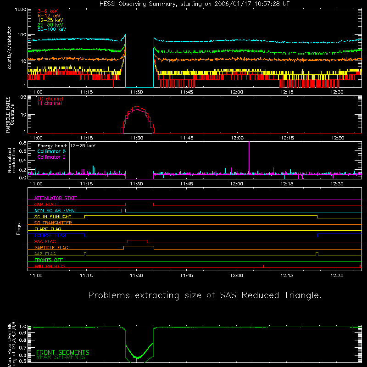Click the SC TRANSMITTER flag label
The width and height of the screenshot is (367, 367).
click(x=53, y=223)
